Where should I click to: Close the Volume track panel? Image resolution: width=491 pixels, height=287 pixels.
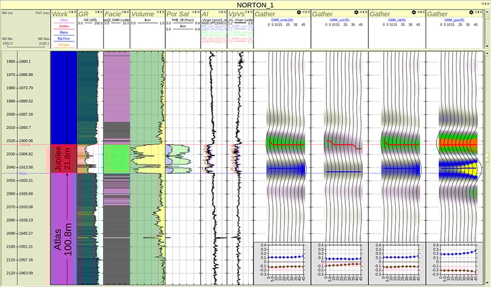pos(162,12)
